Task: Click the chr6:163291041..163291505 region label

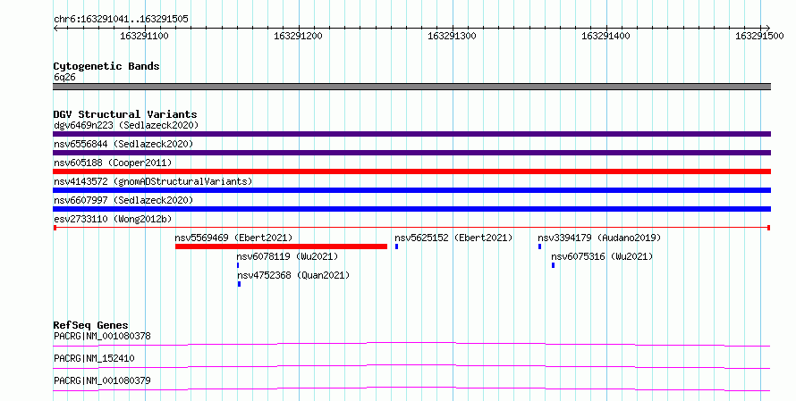Action: 121,19
